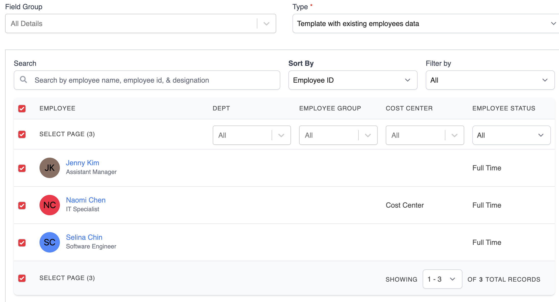
Task: Click the search magnifier icon
Action: click(23, 80)
